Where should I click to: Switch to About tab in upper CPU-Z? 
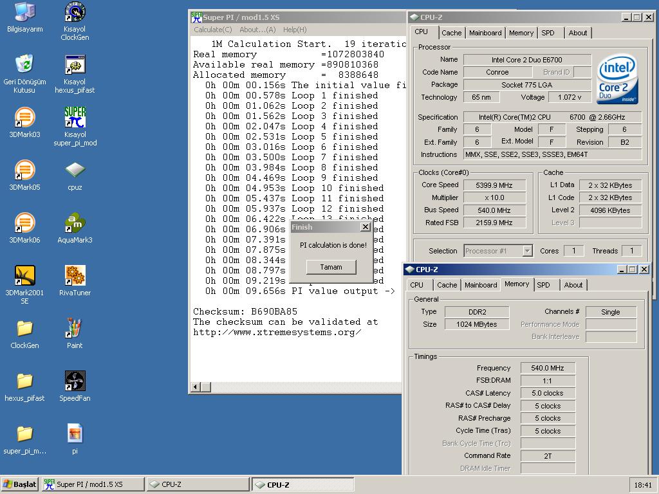click(x=577, y=33)
